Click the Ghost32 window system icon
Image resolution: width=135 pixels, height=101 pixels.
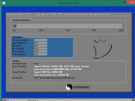click(4, 3)
